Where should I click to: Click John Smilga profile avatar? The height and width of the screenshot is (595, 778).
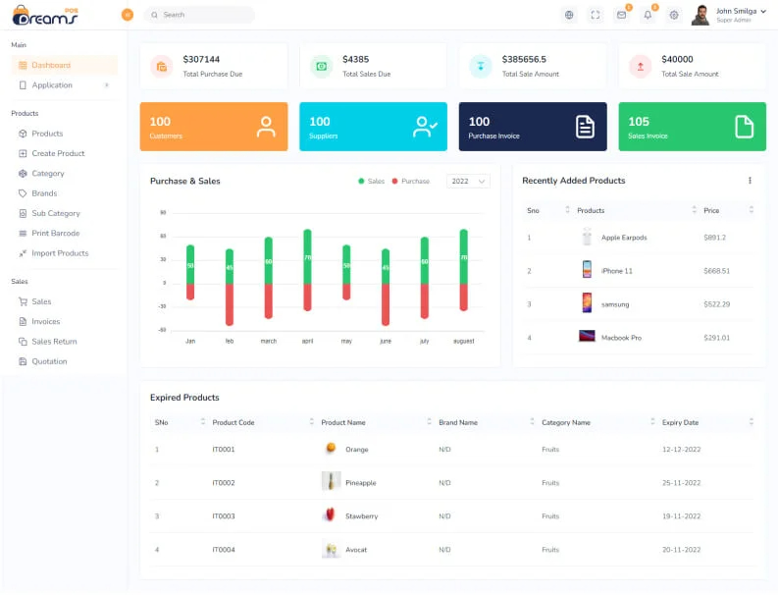tap(700, 15)
